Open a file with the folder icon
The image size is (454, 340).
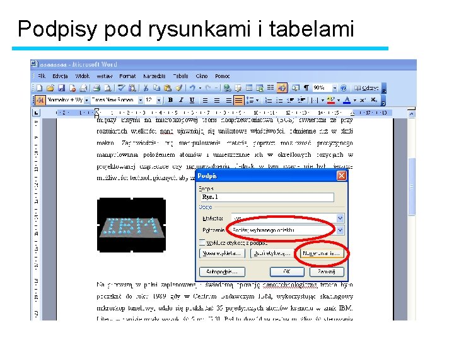[50, 88]
